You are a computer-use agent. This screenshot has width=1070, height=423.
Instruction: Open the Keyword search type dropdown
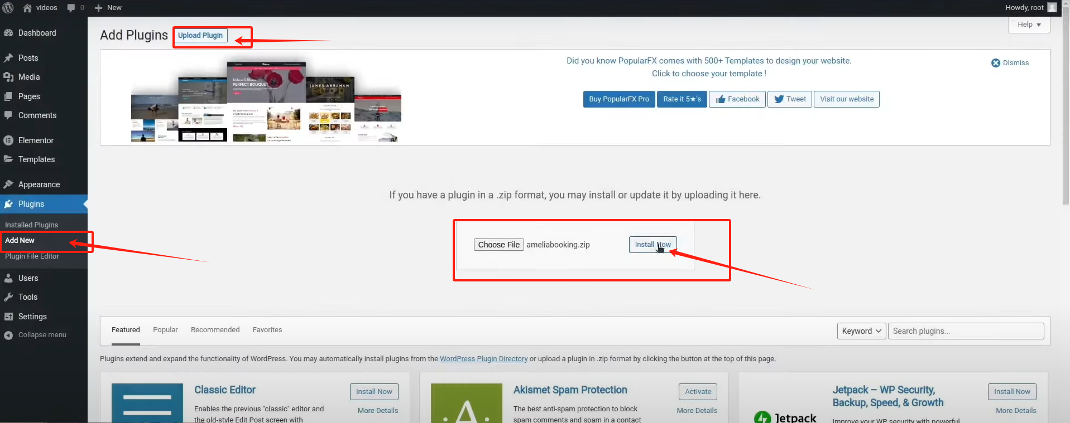[862, 331]
